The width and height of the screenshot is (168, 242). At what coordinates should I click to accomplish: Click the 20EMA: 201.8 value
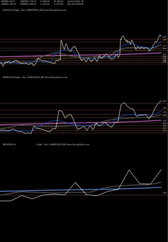9,1
